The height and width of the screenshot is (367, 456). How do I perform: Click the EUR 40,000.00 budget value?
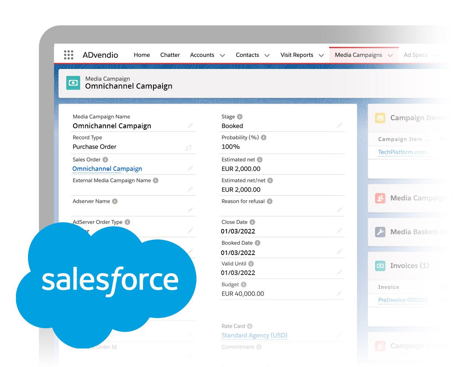[243, 294]
